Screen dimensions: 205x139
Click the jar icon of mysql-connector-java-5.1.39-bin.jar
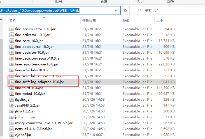click(x=12, y=123)
